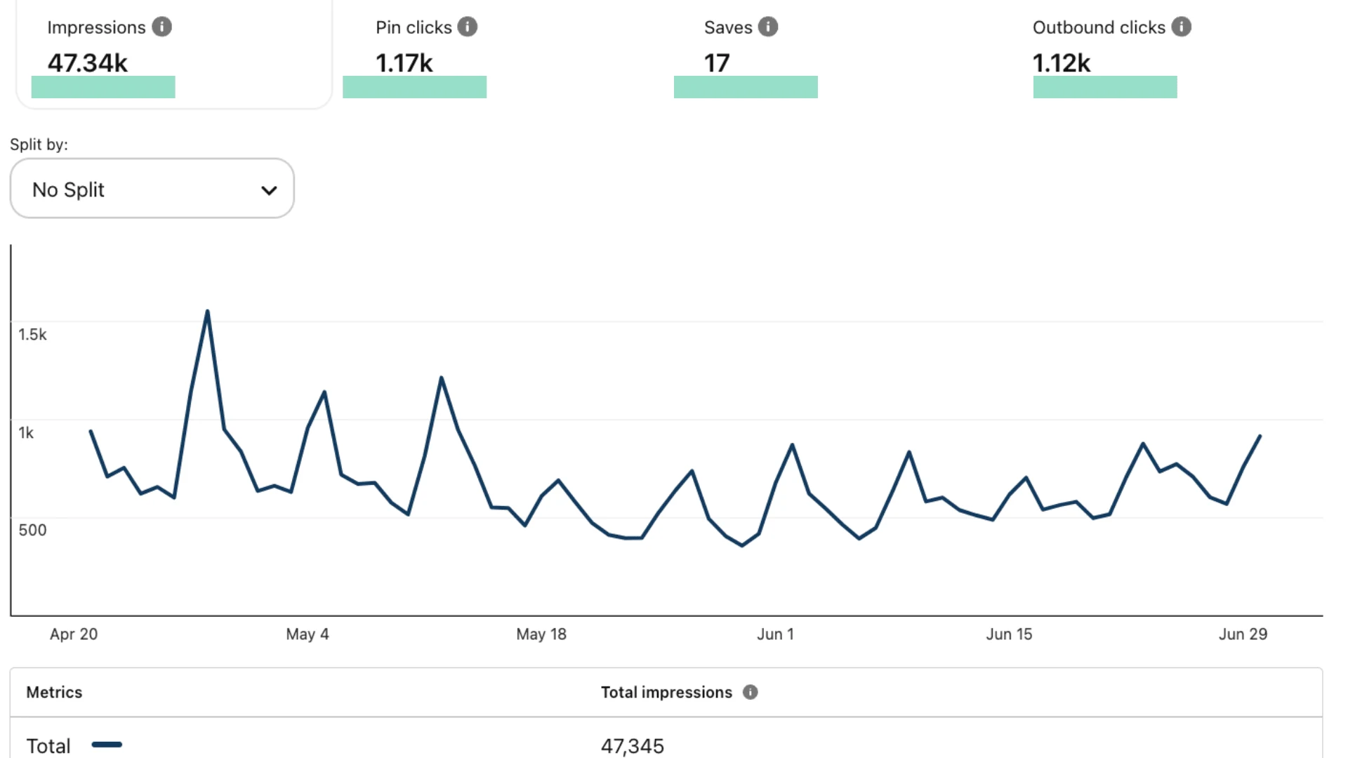The height and width of the screenshot is (758, 1348).
Task: Open the Outbound clicks info icon
Action: tap(1182, 27)
